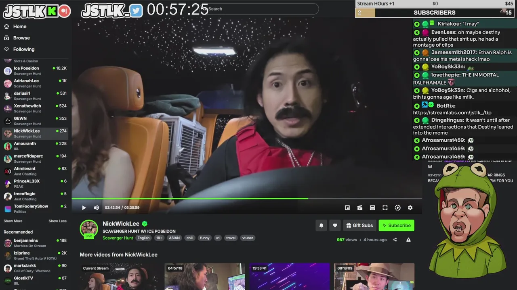Image resolution: width=517 pixels, height=290 pixels.
Task: Open the Scavenger Hunt category link
Action: point(118,238)
